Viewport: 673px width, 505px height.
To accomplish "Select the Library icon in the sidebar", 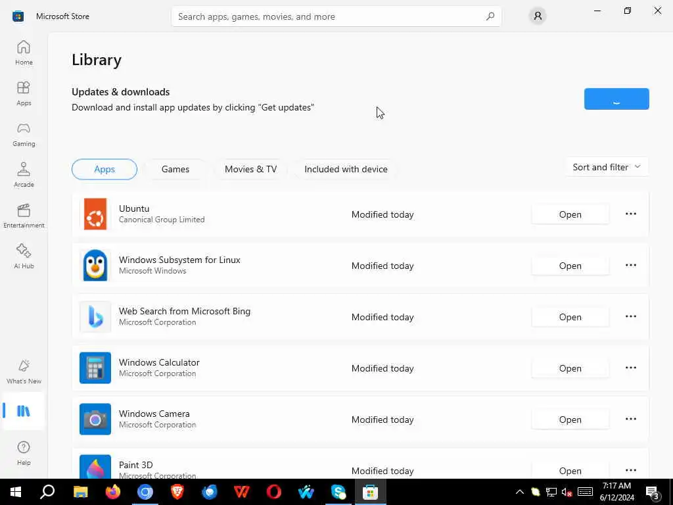I will (24, 411).
